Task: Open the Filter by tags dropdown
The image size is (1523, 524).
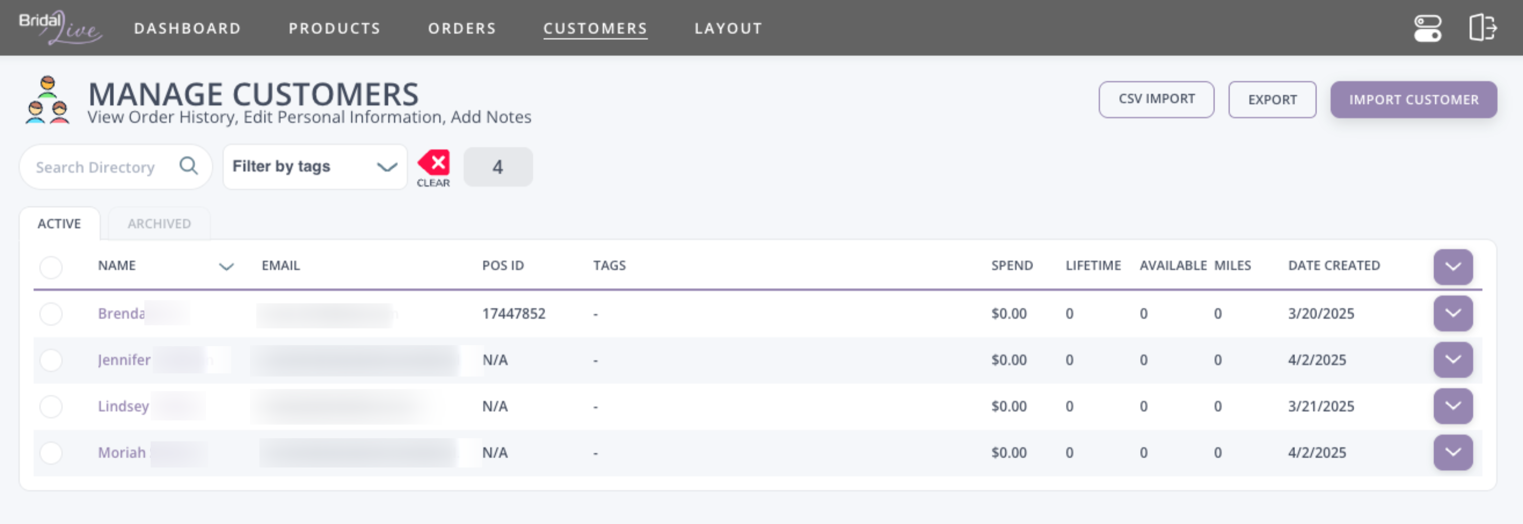Action: click(314, 167)
